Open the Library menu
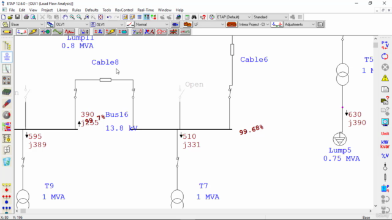 click(62, 10)
